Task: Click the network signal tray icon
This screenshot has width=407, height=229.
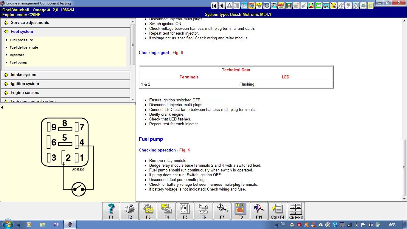Action: tap(349, 225)
